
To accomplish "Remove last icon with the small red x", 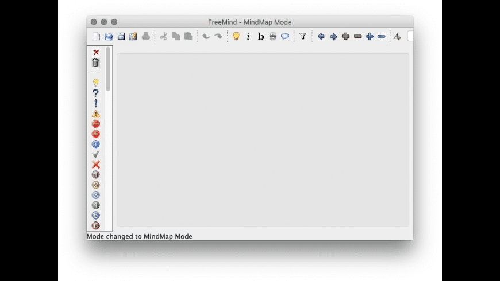I will (x=96, y=52).
